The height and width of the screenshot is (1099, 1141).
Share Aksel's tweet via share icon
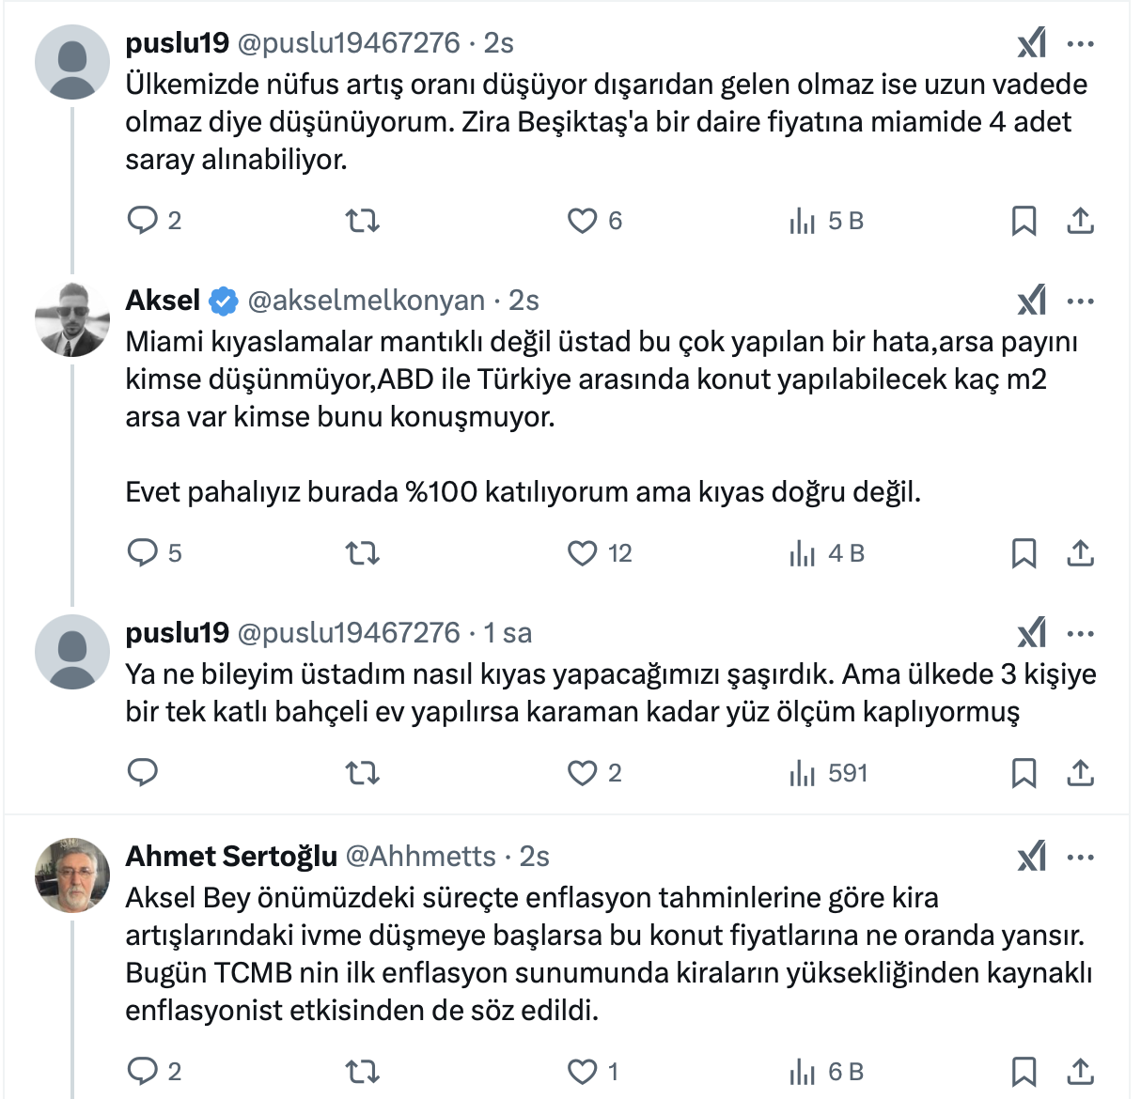(1081, 553)
